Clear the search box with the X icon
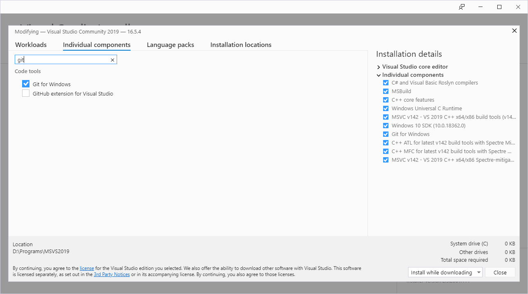This screenshot has height=294, width=528. pos(113,60)
